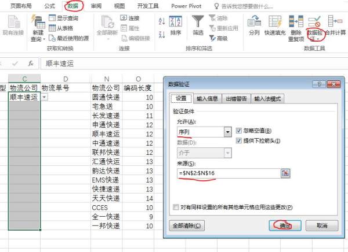Click the formula bar showing 顺丰速运

pos(193,64)
